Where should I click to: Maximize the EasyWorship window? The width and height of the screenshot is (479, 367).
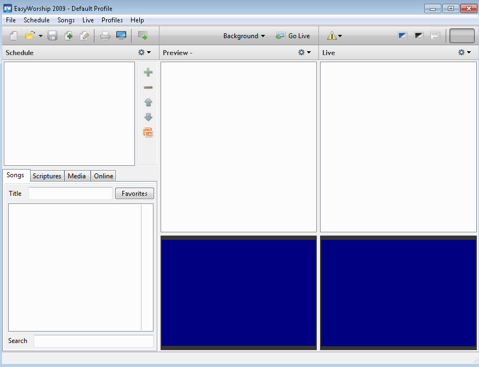[x=451, y=9]
